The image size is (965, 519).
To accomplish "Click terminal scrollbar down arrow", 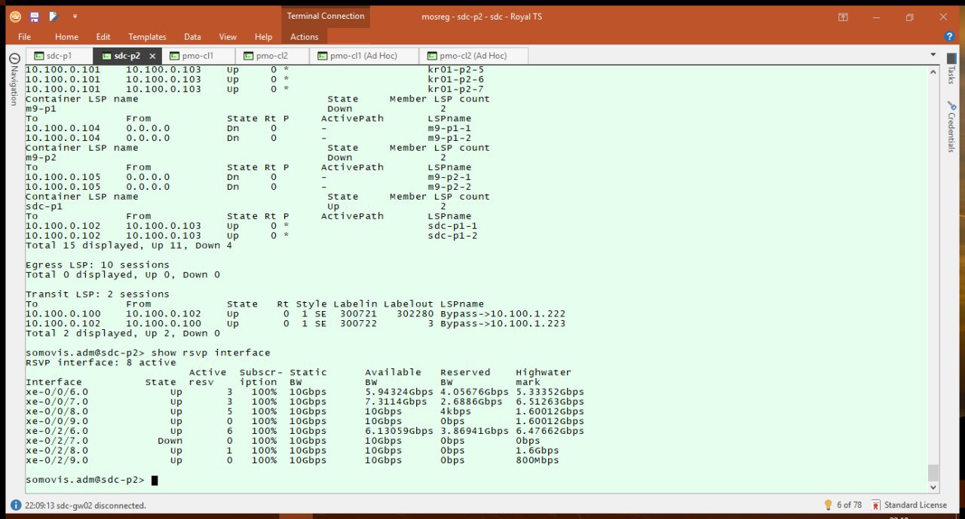I will 933,486.
